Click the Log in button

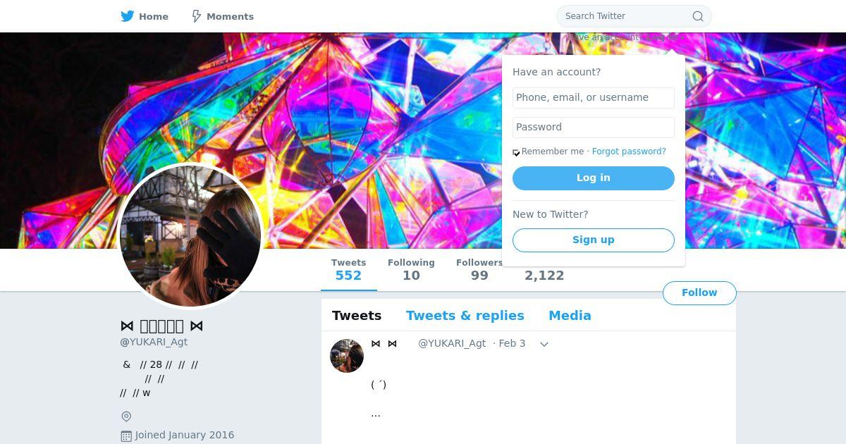coord(594,178)
